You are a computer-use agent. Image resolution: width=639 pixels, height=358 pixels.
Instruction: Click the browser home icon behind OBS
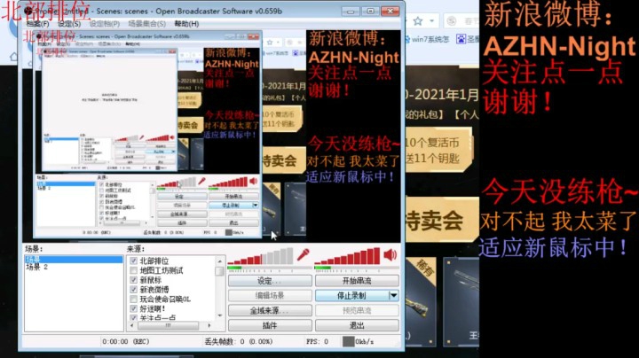coord(13,57)
